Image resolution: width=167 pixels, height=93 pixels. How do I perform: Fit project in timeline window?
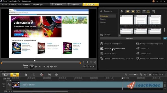click(145, 75)
